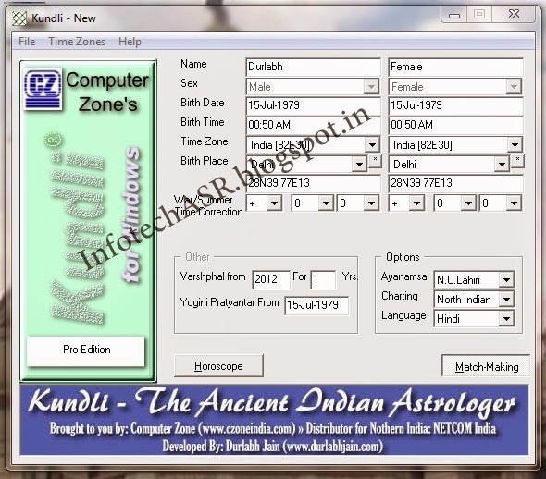Click the Kundli title bar icon
This screenshot has width=546, height=479.
coord(19,18)
